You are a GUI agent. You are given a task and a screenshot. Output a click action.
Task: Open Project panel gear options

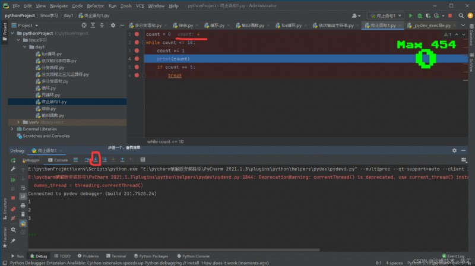pyautogui.click(x=113, y=26)
